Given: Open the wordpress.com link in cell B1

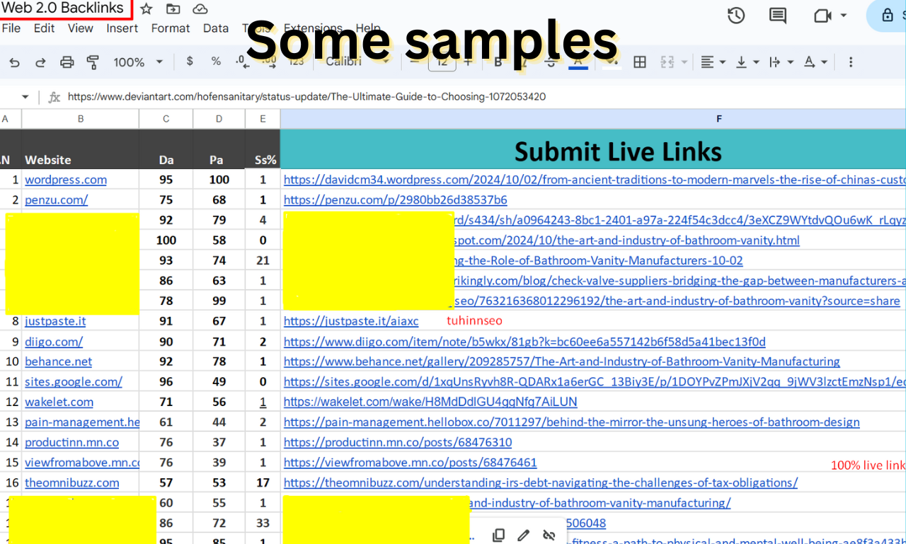Looking at the screenshot, I should click(65, 180).
